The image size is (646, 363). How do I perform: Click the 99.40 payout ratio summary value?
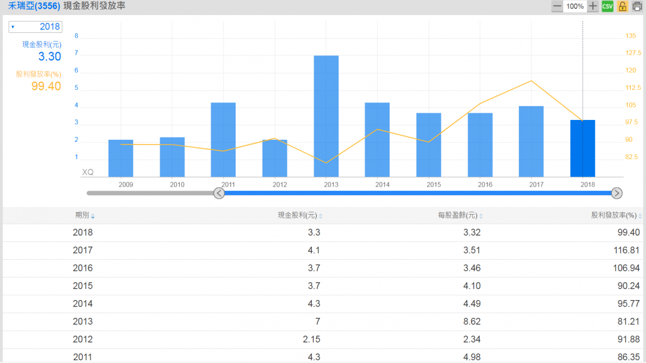click(x=46, y=86)
